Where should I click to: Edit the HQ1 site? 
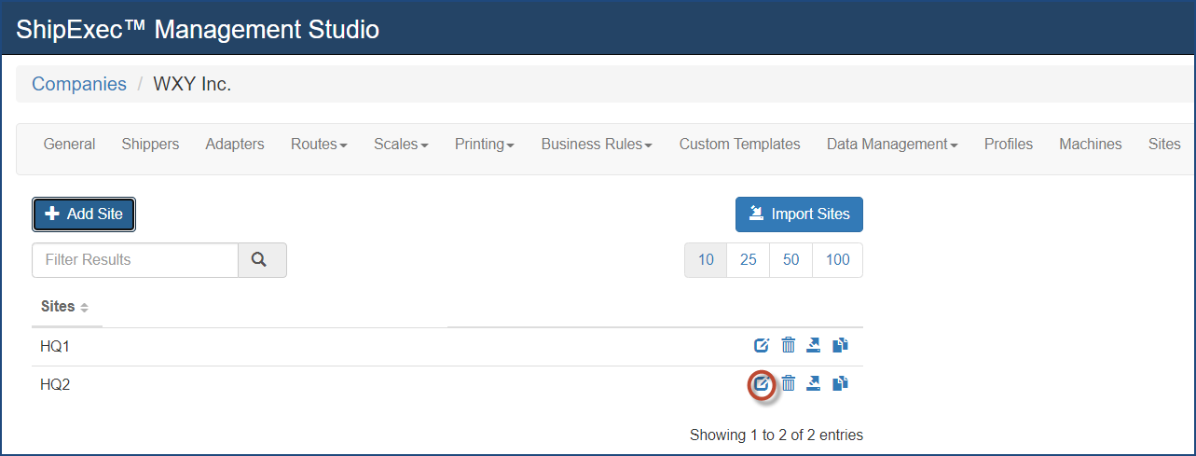tap(762, 346)
